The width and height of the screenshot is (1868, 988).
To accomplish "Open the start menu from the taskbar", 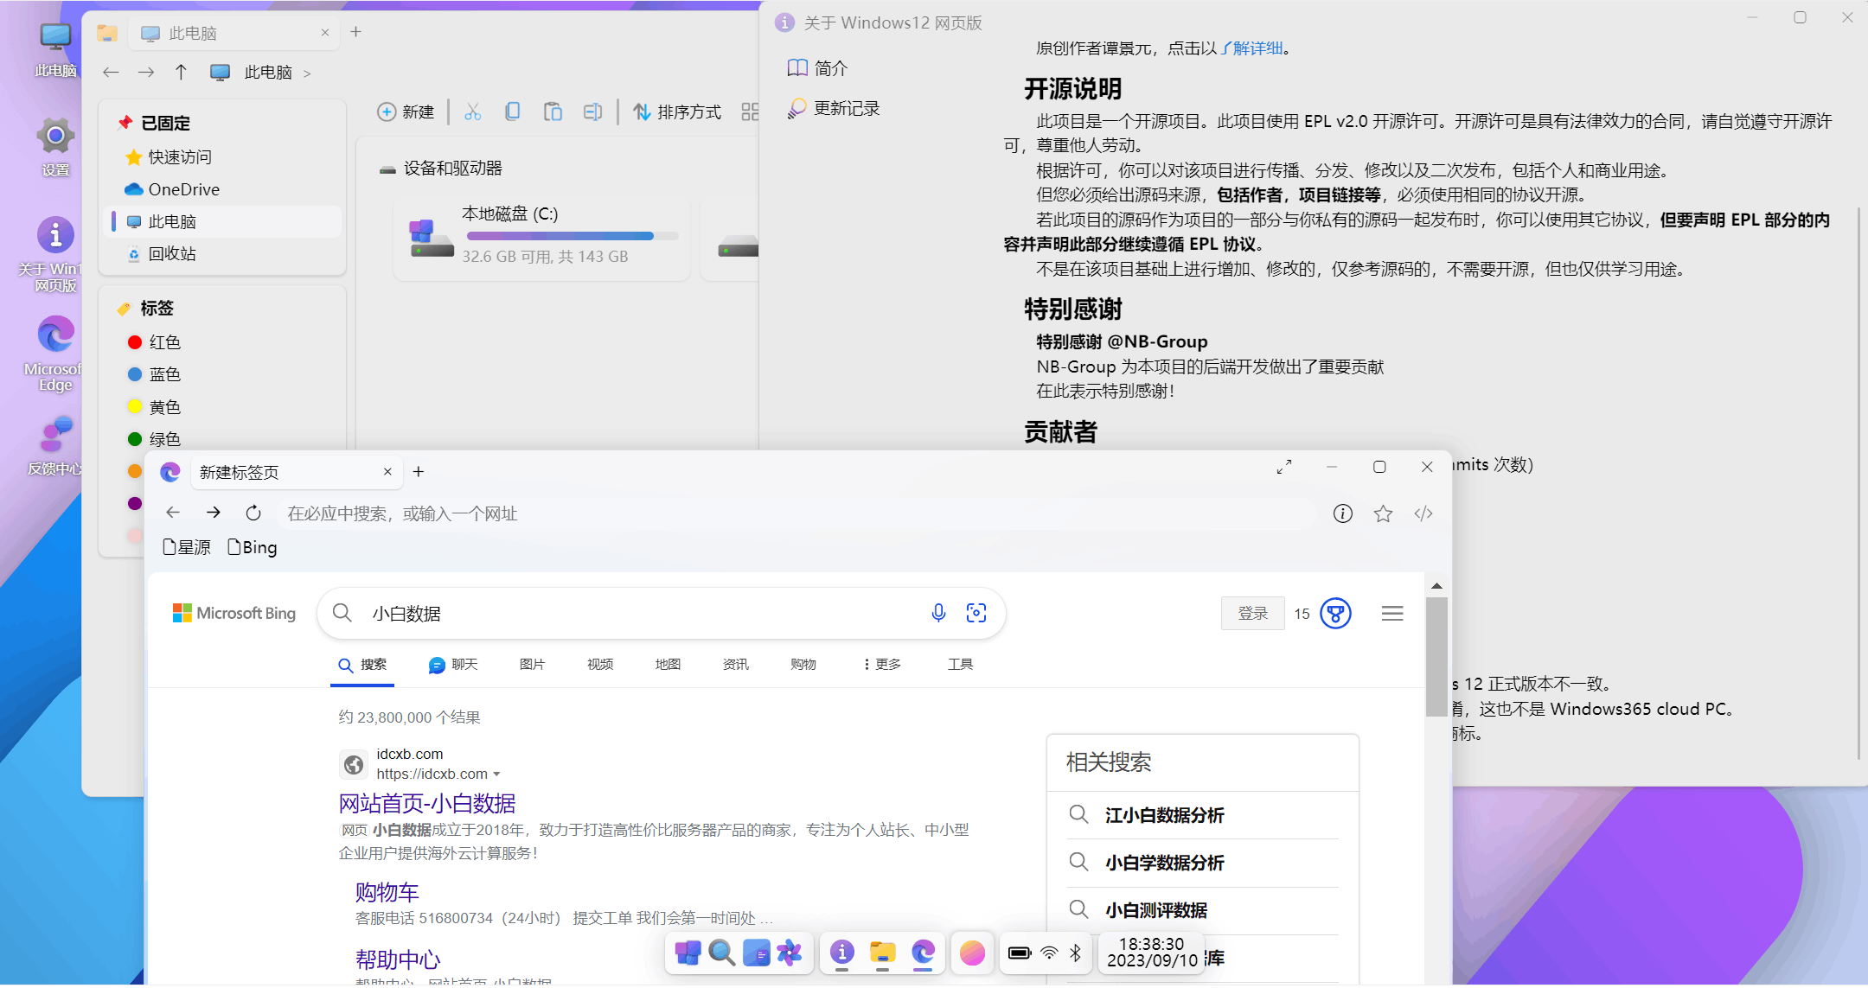I will click(688, 953).
